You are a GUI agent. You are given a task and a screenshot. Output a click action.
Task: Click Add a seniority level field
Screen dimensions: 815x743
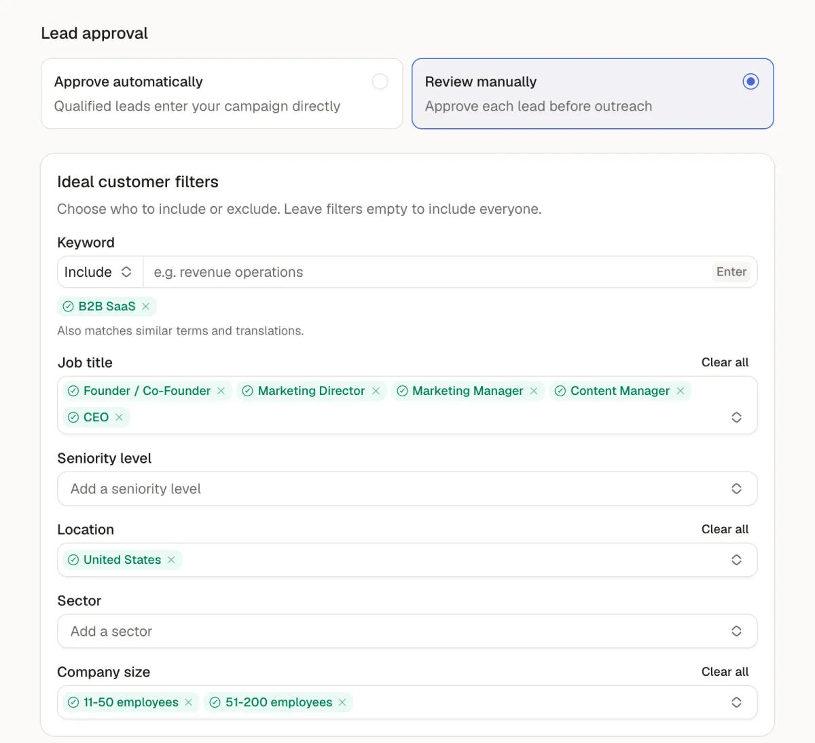coord(407,489)
